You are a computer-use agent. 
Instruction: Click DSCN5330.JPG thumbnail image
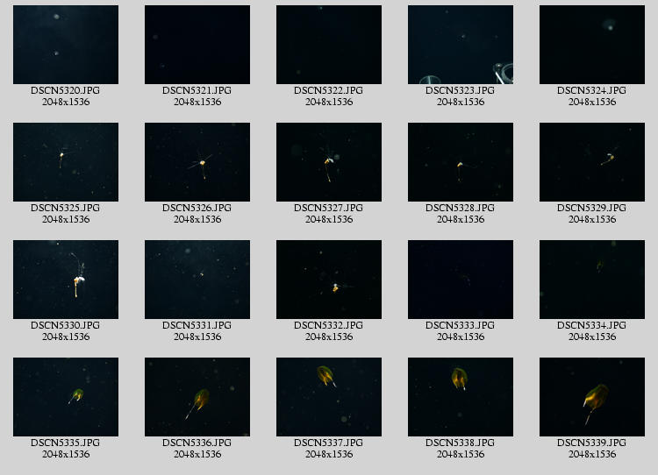click(66, 280)
